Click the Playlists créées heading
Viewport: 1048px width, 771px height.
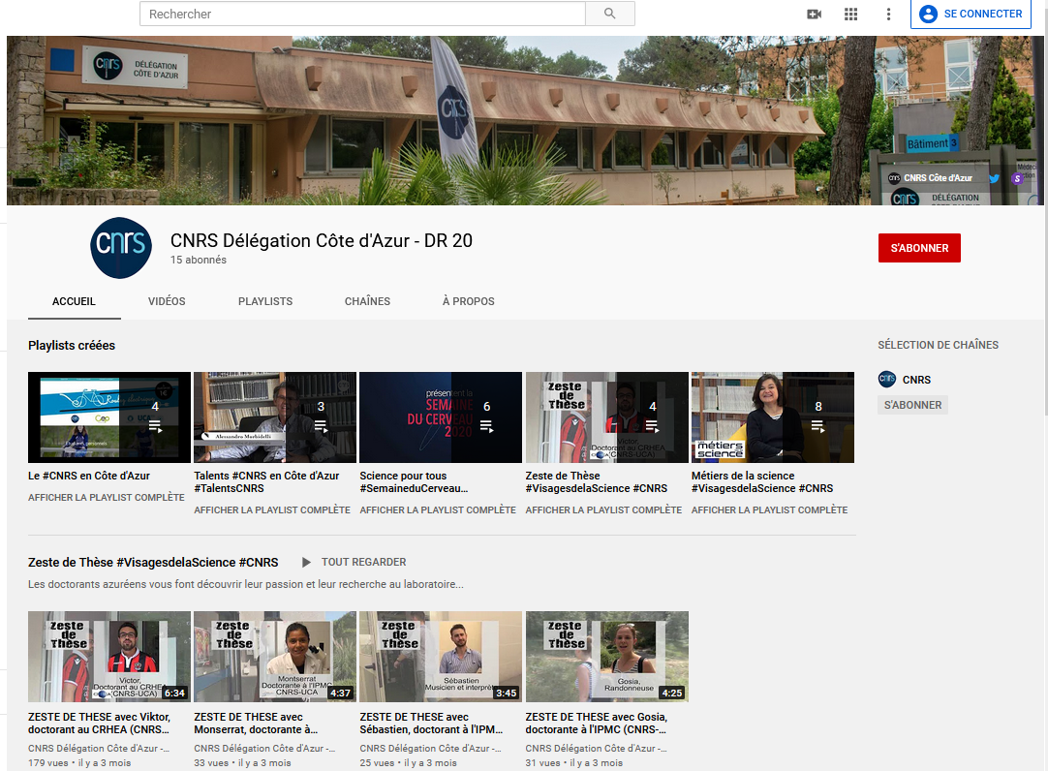pos(72,346)
